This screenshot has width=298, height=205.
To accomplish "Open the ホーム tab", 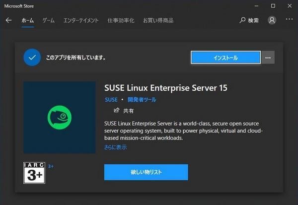I will [27, 20].
